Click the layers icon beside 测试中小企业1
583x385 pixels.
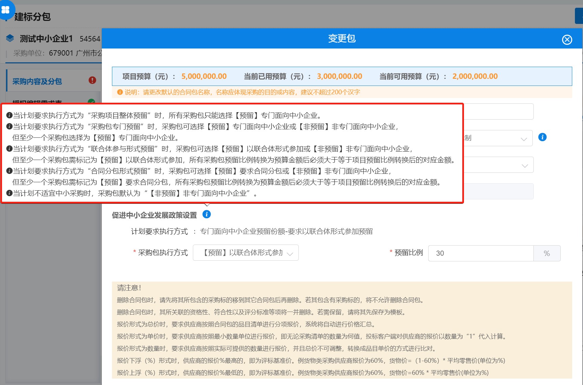coord(10,38)
